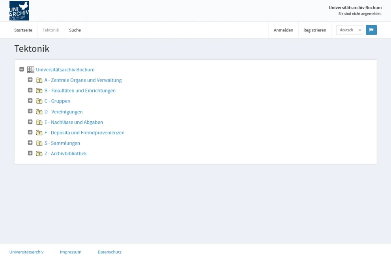Click the folder icon beside A - Zentrale Organe
The width and height of the screenshot is (391, 260).
point(39,80)
